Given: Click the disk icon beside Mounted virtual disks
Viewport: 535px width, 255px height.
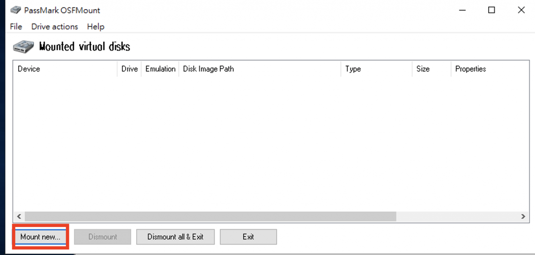Looking at the screenshot, I should (24, 46).
